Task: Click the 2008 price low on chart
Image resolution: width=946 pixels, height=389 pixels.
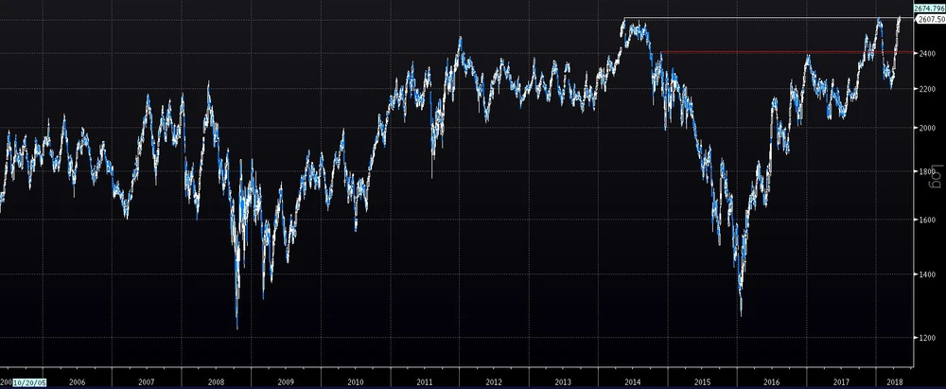Action: click(x=236, y=325)
